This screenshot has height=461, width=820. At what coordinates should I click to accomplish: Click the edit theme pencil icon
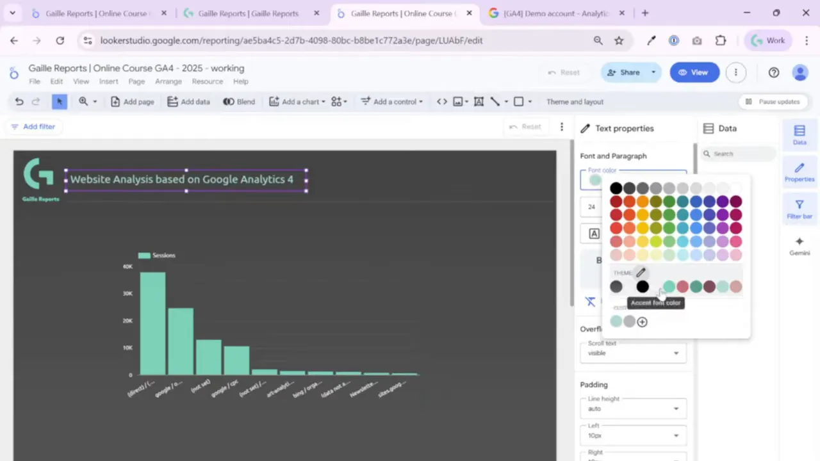point(641,273)
